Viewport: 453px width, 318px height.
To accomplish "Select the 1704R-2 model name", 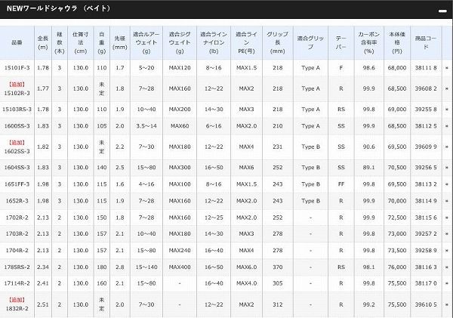I will [18, 251].
